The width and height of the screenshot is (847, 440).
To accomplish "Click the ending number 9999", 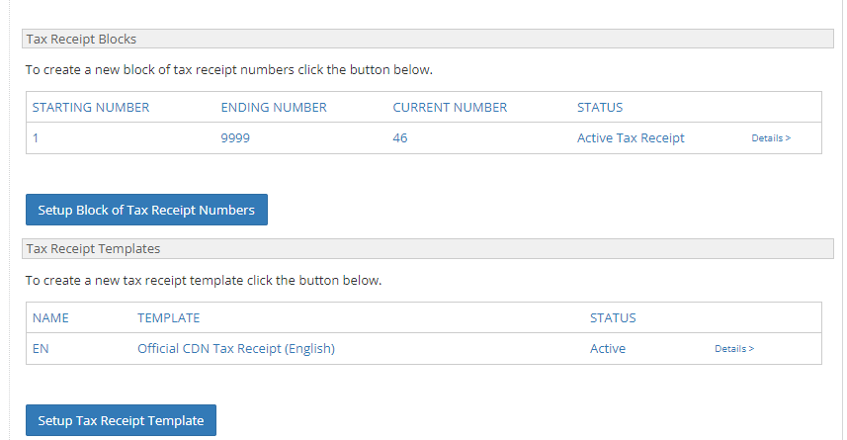I will 235,137.
